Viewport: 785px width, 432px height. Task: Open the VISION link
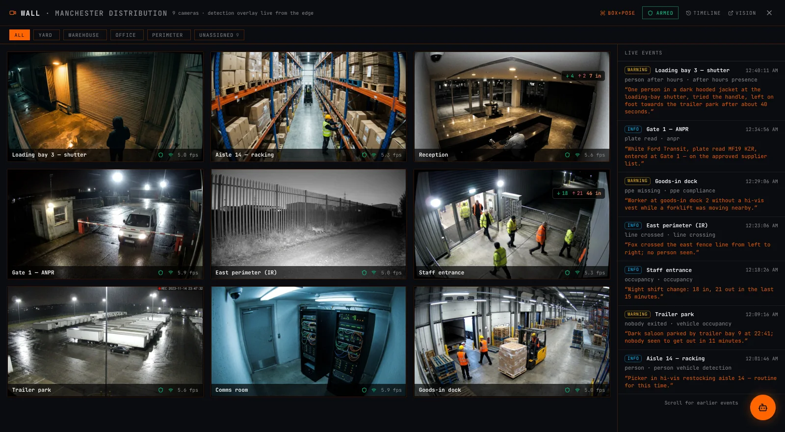pos(742,13)
